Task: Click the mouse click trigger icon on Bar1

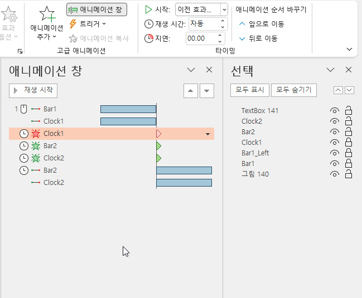Action: (24, 109)
